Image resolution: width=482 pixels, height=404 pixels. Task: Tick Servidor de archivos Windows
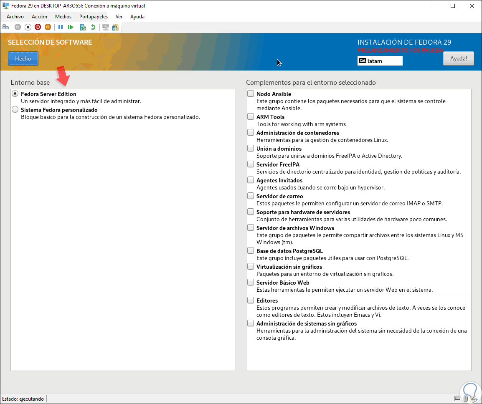pos(251,227)
